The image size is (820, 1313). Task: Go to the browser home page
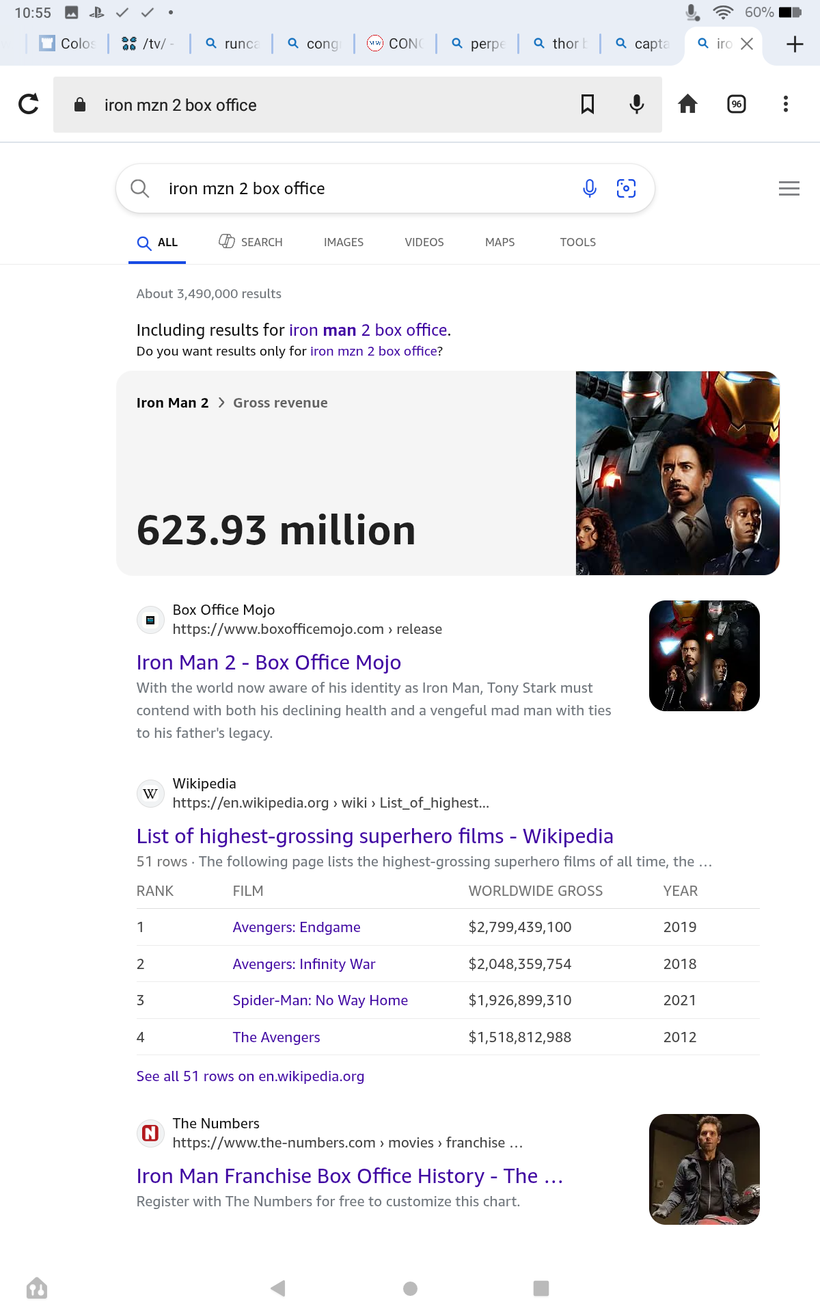point(687,104)
